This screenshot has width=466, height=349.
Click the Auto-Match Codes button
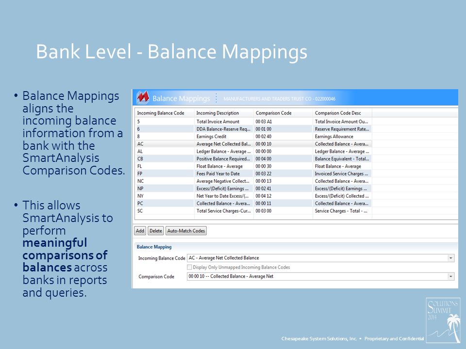[186, 231]
